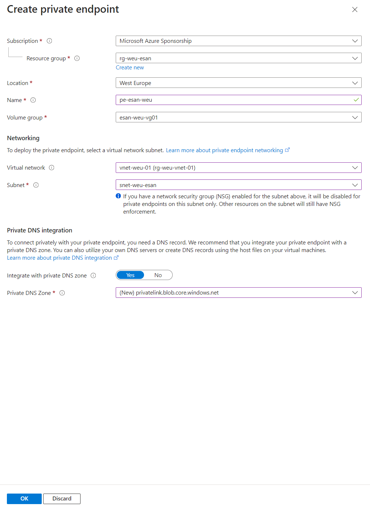Click the Create new resource group link
The image size is (370, 507).
[x=130, y=68]
